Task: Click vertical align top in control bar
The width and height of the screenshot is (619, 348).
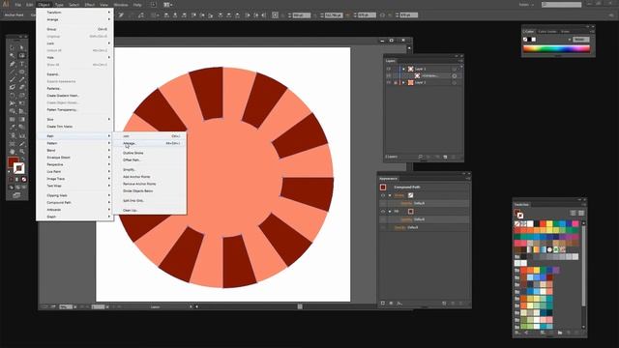Action: (193, 15)
